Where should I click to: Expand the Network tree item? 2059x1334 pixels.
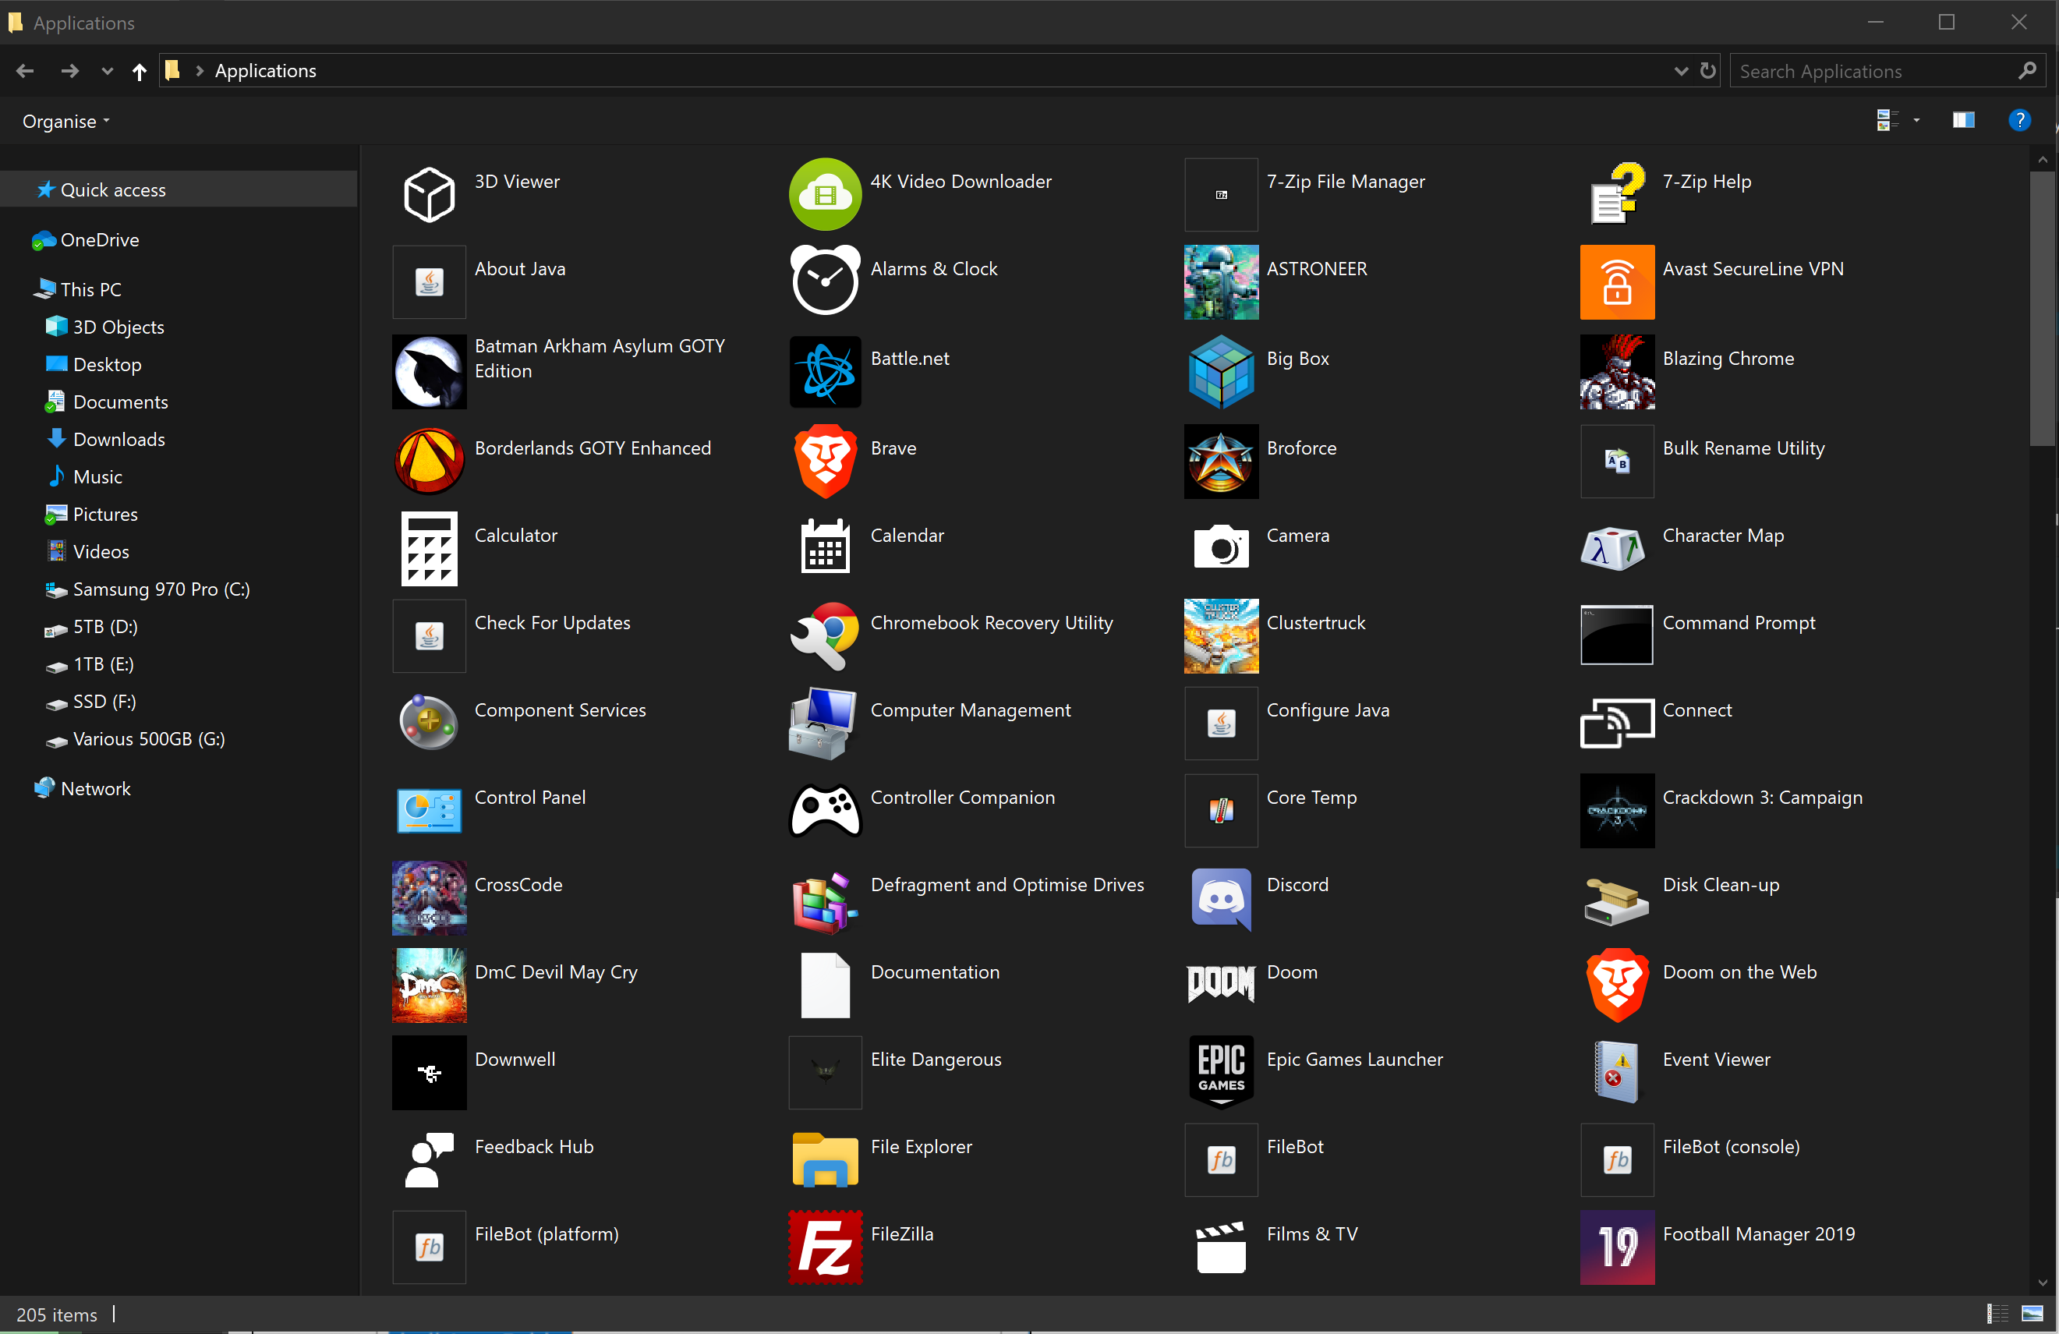point(10,789)
